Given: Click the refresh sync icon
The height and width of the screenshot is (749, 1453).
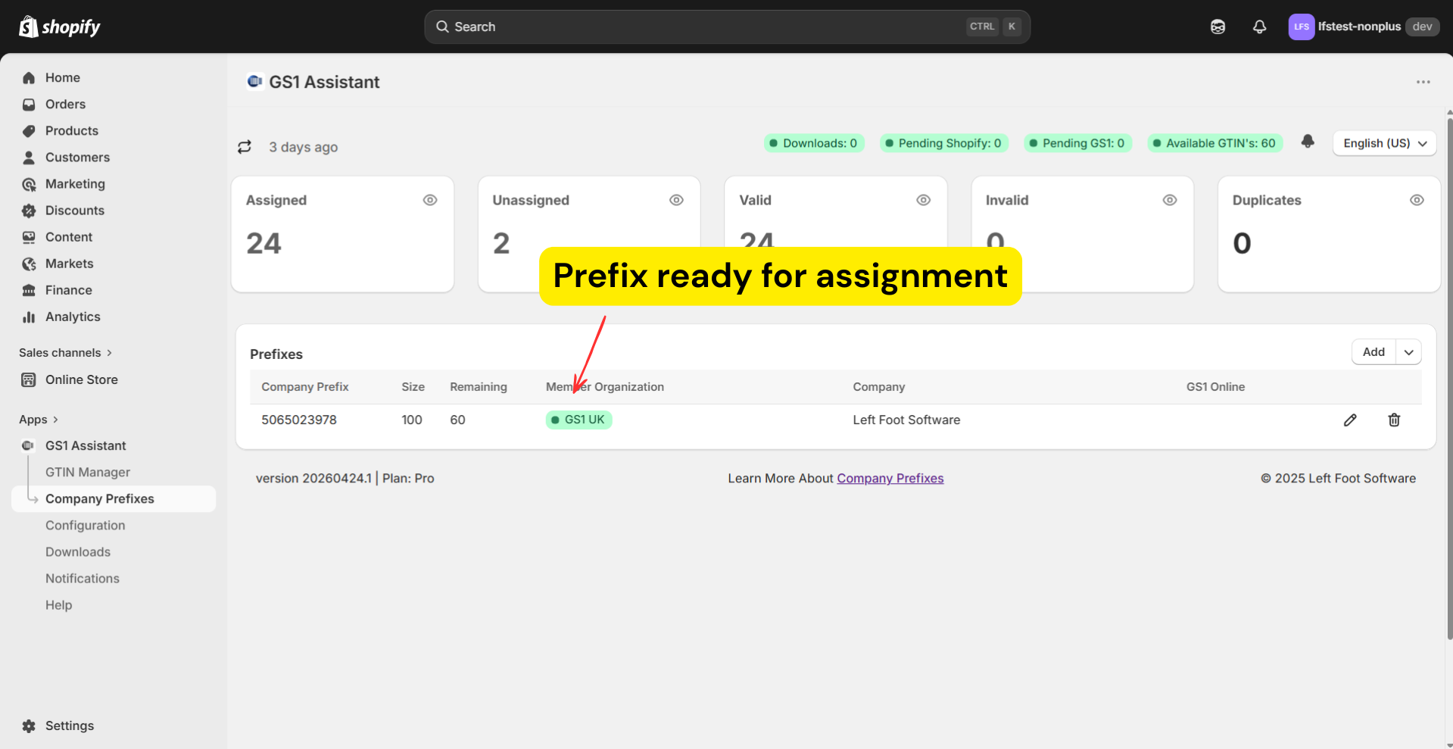Looking at the screenshot, I should click(x=245, y=147).
